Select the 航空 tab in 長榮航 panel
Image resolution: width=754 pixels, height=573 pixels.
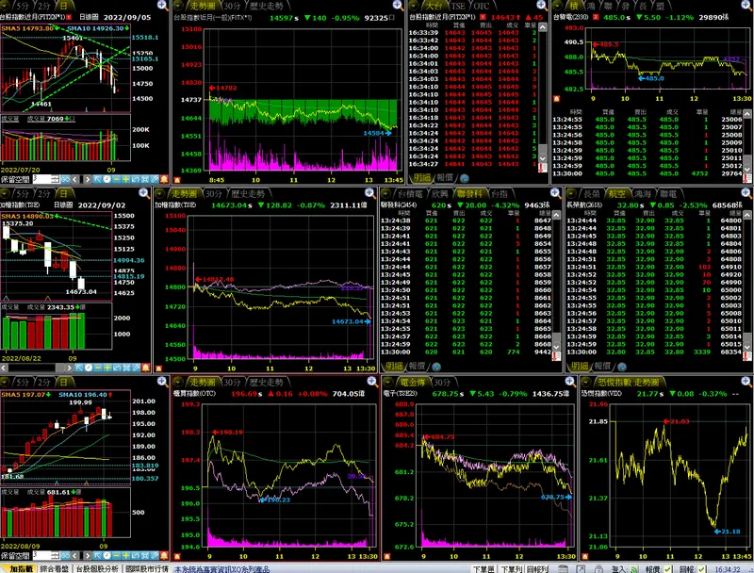tap(616, 194)
